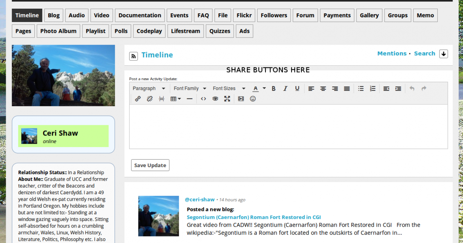
Task: Open the Forum tab
Action: pos(305,16)
